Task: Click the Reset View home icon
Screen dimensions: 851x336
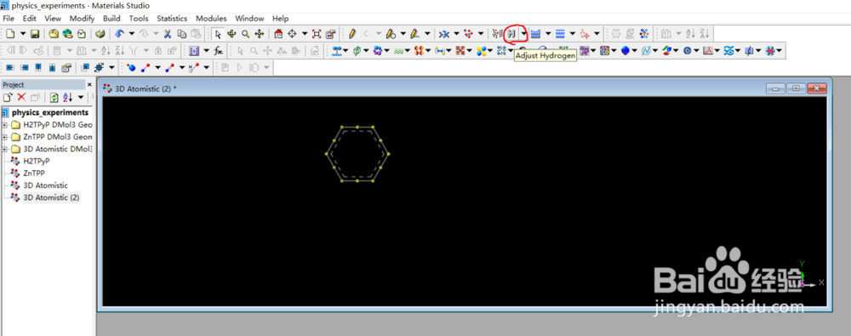Action: pyautogui.click(x=278, y=34)
